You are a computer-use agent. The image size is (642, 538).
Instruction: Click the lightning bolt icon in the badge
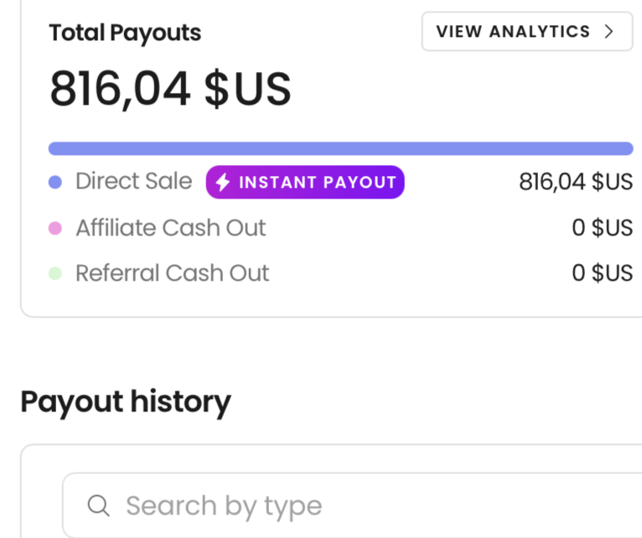click(x=223, y=183)
